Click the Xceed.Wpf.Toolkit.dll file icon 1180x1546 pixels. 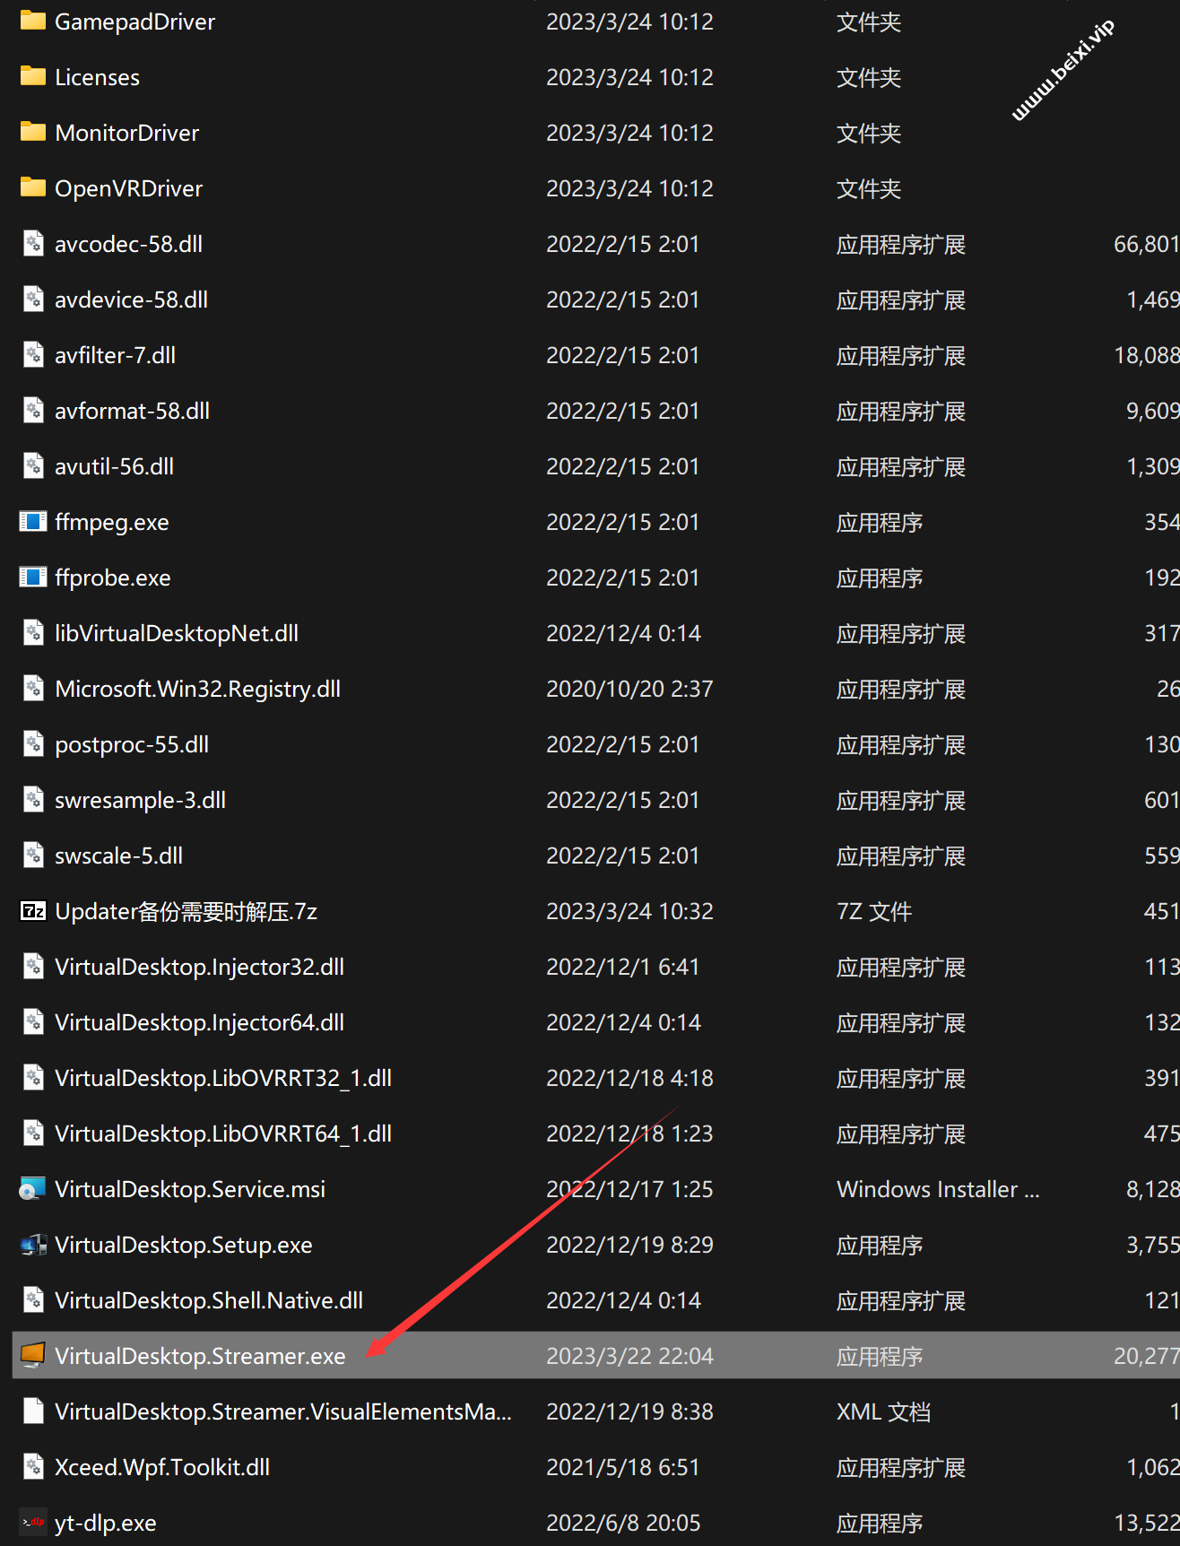point(33,1466)
